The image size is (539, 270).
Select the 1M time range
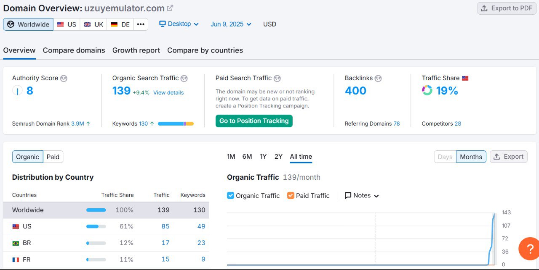point(231,157)
